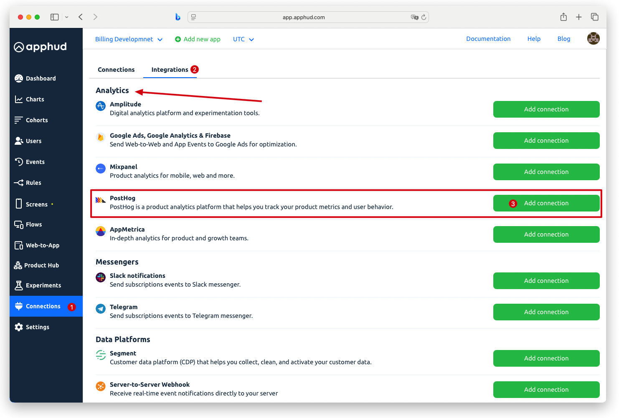Click the Mixpanel integration title
The image size is (619, 418).
[x=124, y=167]
